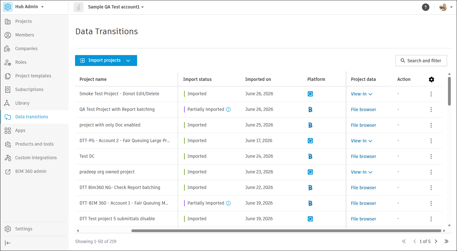Screen dimensions: 457x251
Task: Click the user profile avatar
Action: 443,7
